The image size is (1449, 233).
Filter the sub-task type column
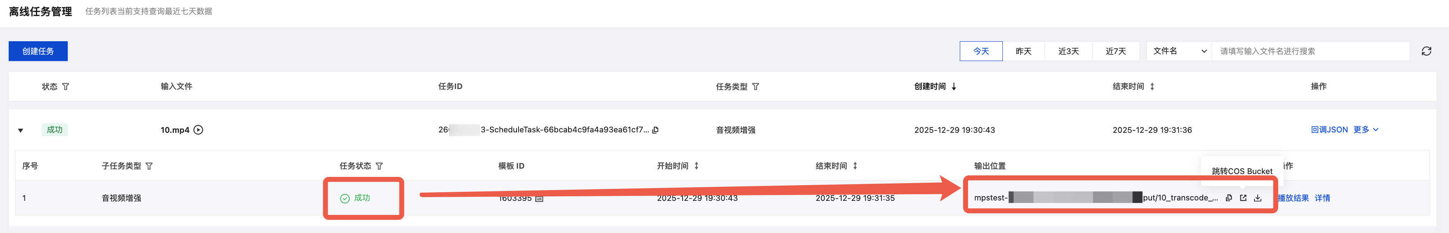point(149,166)
